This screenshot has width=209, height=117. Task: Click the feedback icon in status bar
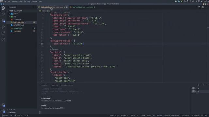click(x=202, y=116)
